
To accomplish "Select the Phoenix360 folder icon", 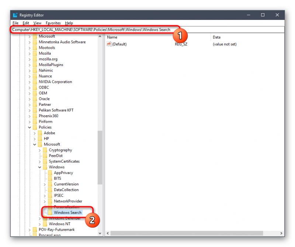I will pos(35,116).
